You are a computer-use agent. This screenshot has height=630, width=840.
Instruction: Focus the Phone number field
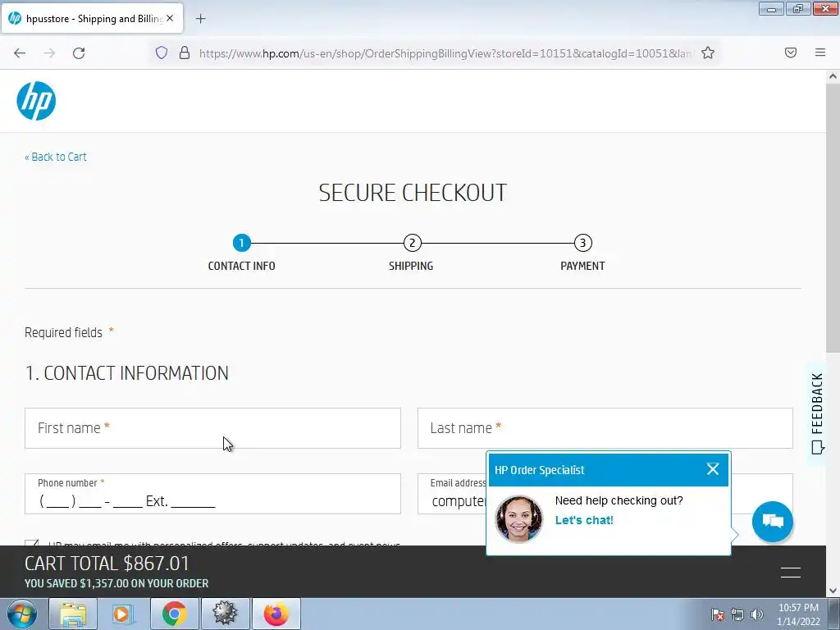click(212, 493)
